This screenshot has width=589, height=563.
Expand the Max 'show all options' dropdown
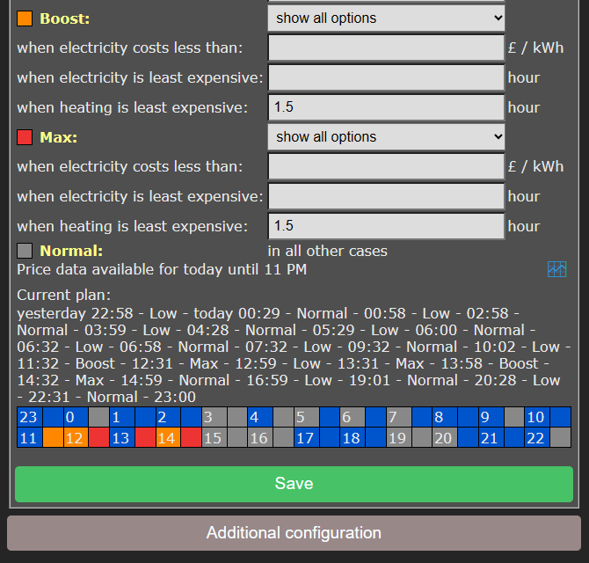tap(386, 136)
